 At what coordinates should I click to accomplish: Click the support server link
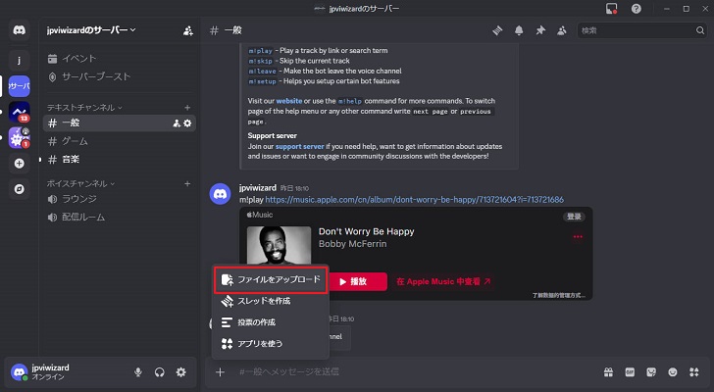(x=300, y=146)
